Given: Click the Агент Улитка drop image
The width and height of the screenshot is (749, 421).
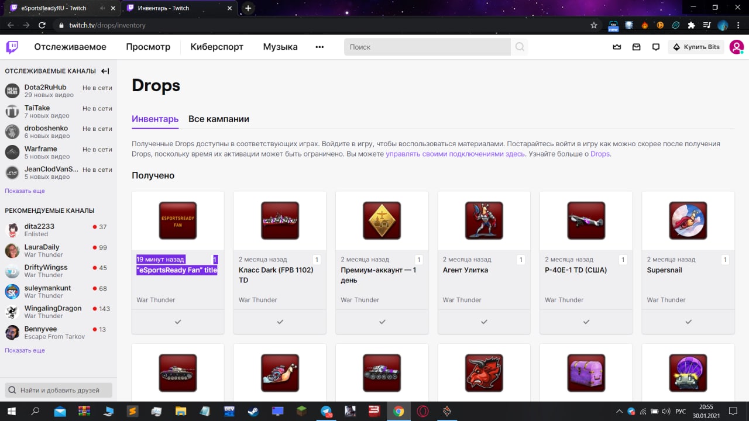Looking at the screenshot, I should [x=484, y=220].
